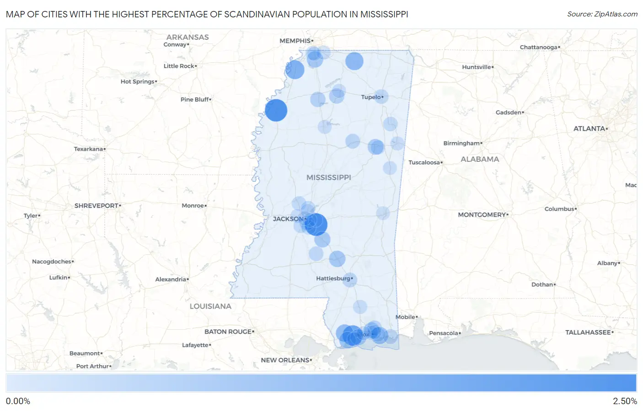Image resolution: width=643 pixels, height=411 pixels.
Task: Click the ALABAMA state label
Action: [480, 159]
